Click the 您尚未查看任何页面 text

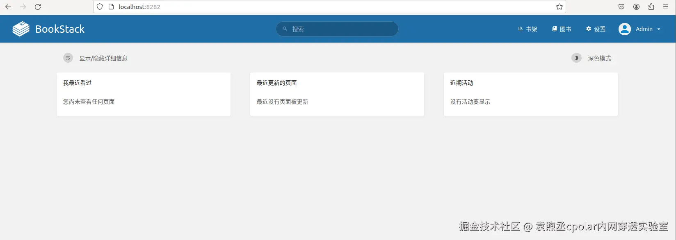click(89, 102)
